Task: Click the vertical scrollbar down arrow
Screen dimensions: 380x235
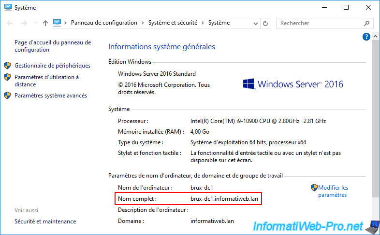Action: click(376, 231)
